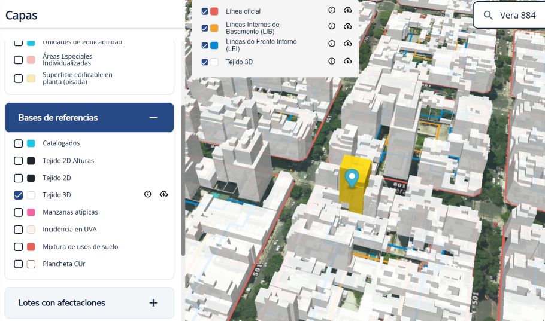This screenshot has height=321, width=545.
Task: Open info for Tejido 3D in legend
Action: (x=332, y=61)
